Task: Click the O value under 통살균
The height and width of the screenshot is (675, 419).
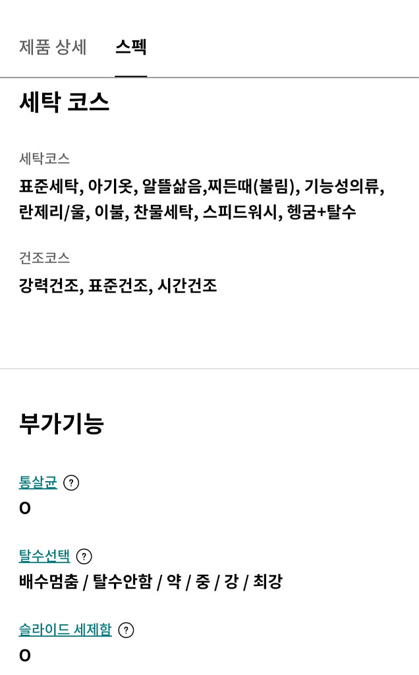Action: (x=25, y=508)
